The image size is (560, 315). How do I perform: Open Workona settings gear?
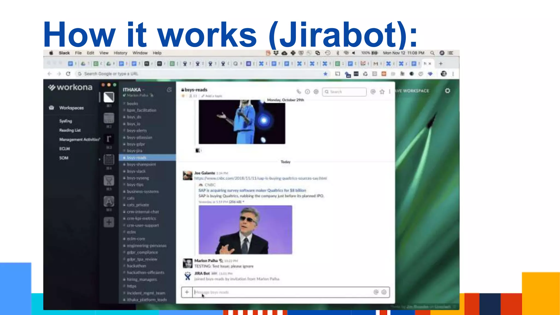pyautogui.click(x=447, y=91)
